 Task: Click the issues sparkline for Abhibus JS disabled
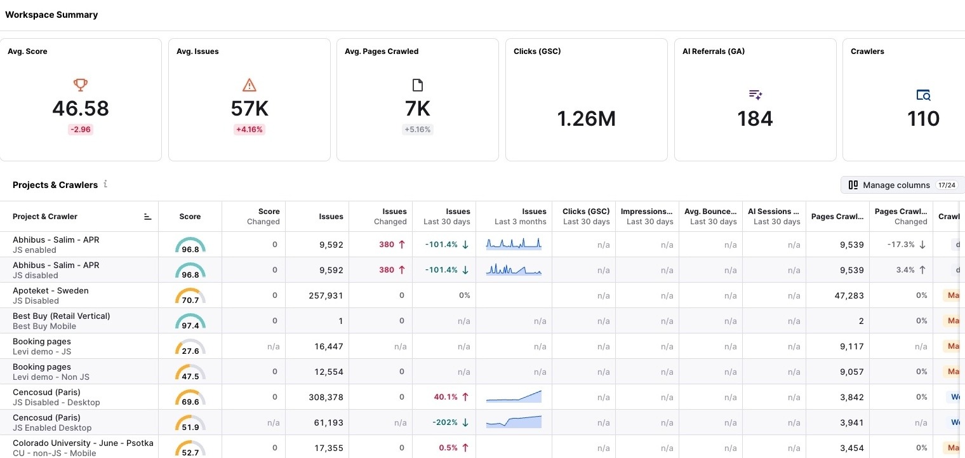tap(514, 269)
